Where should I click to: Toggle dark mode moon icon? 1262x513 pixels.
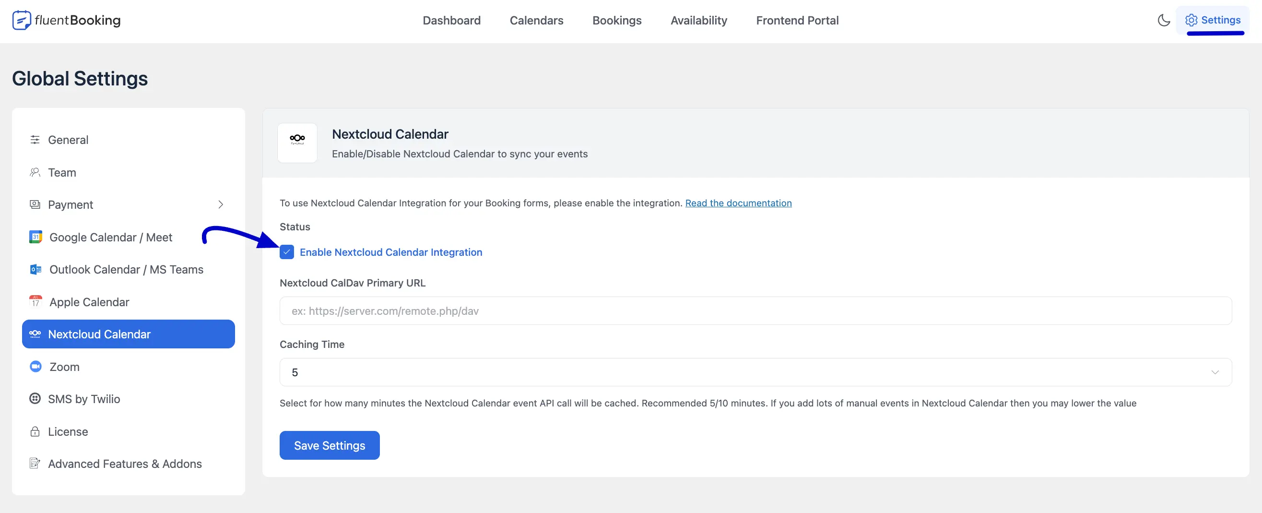point(1164,21)
